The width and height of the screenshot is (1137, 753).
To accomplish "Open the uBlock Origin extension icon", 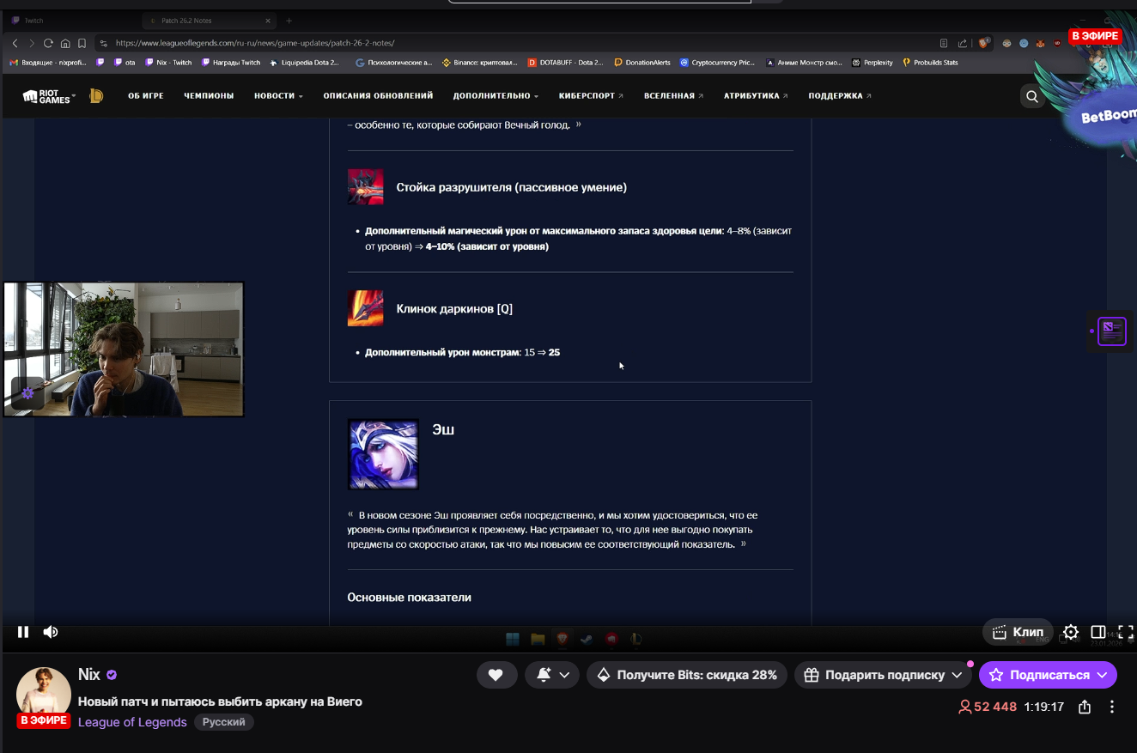I will (1057, 43).
